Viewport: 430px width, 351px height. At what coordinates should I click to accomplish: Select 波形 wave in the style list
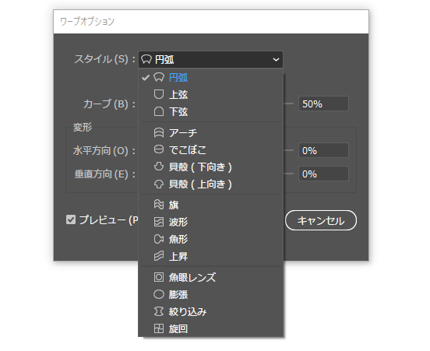click(x=210, y=222)
